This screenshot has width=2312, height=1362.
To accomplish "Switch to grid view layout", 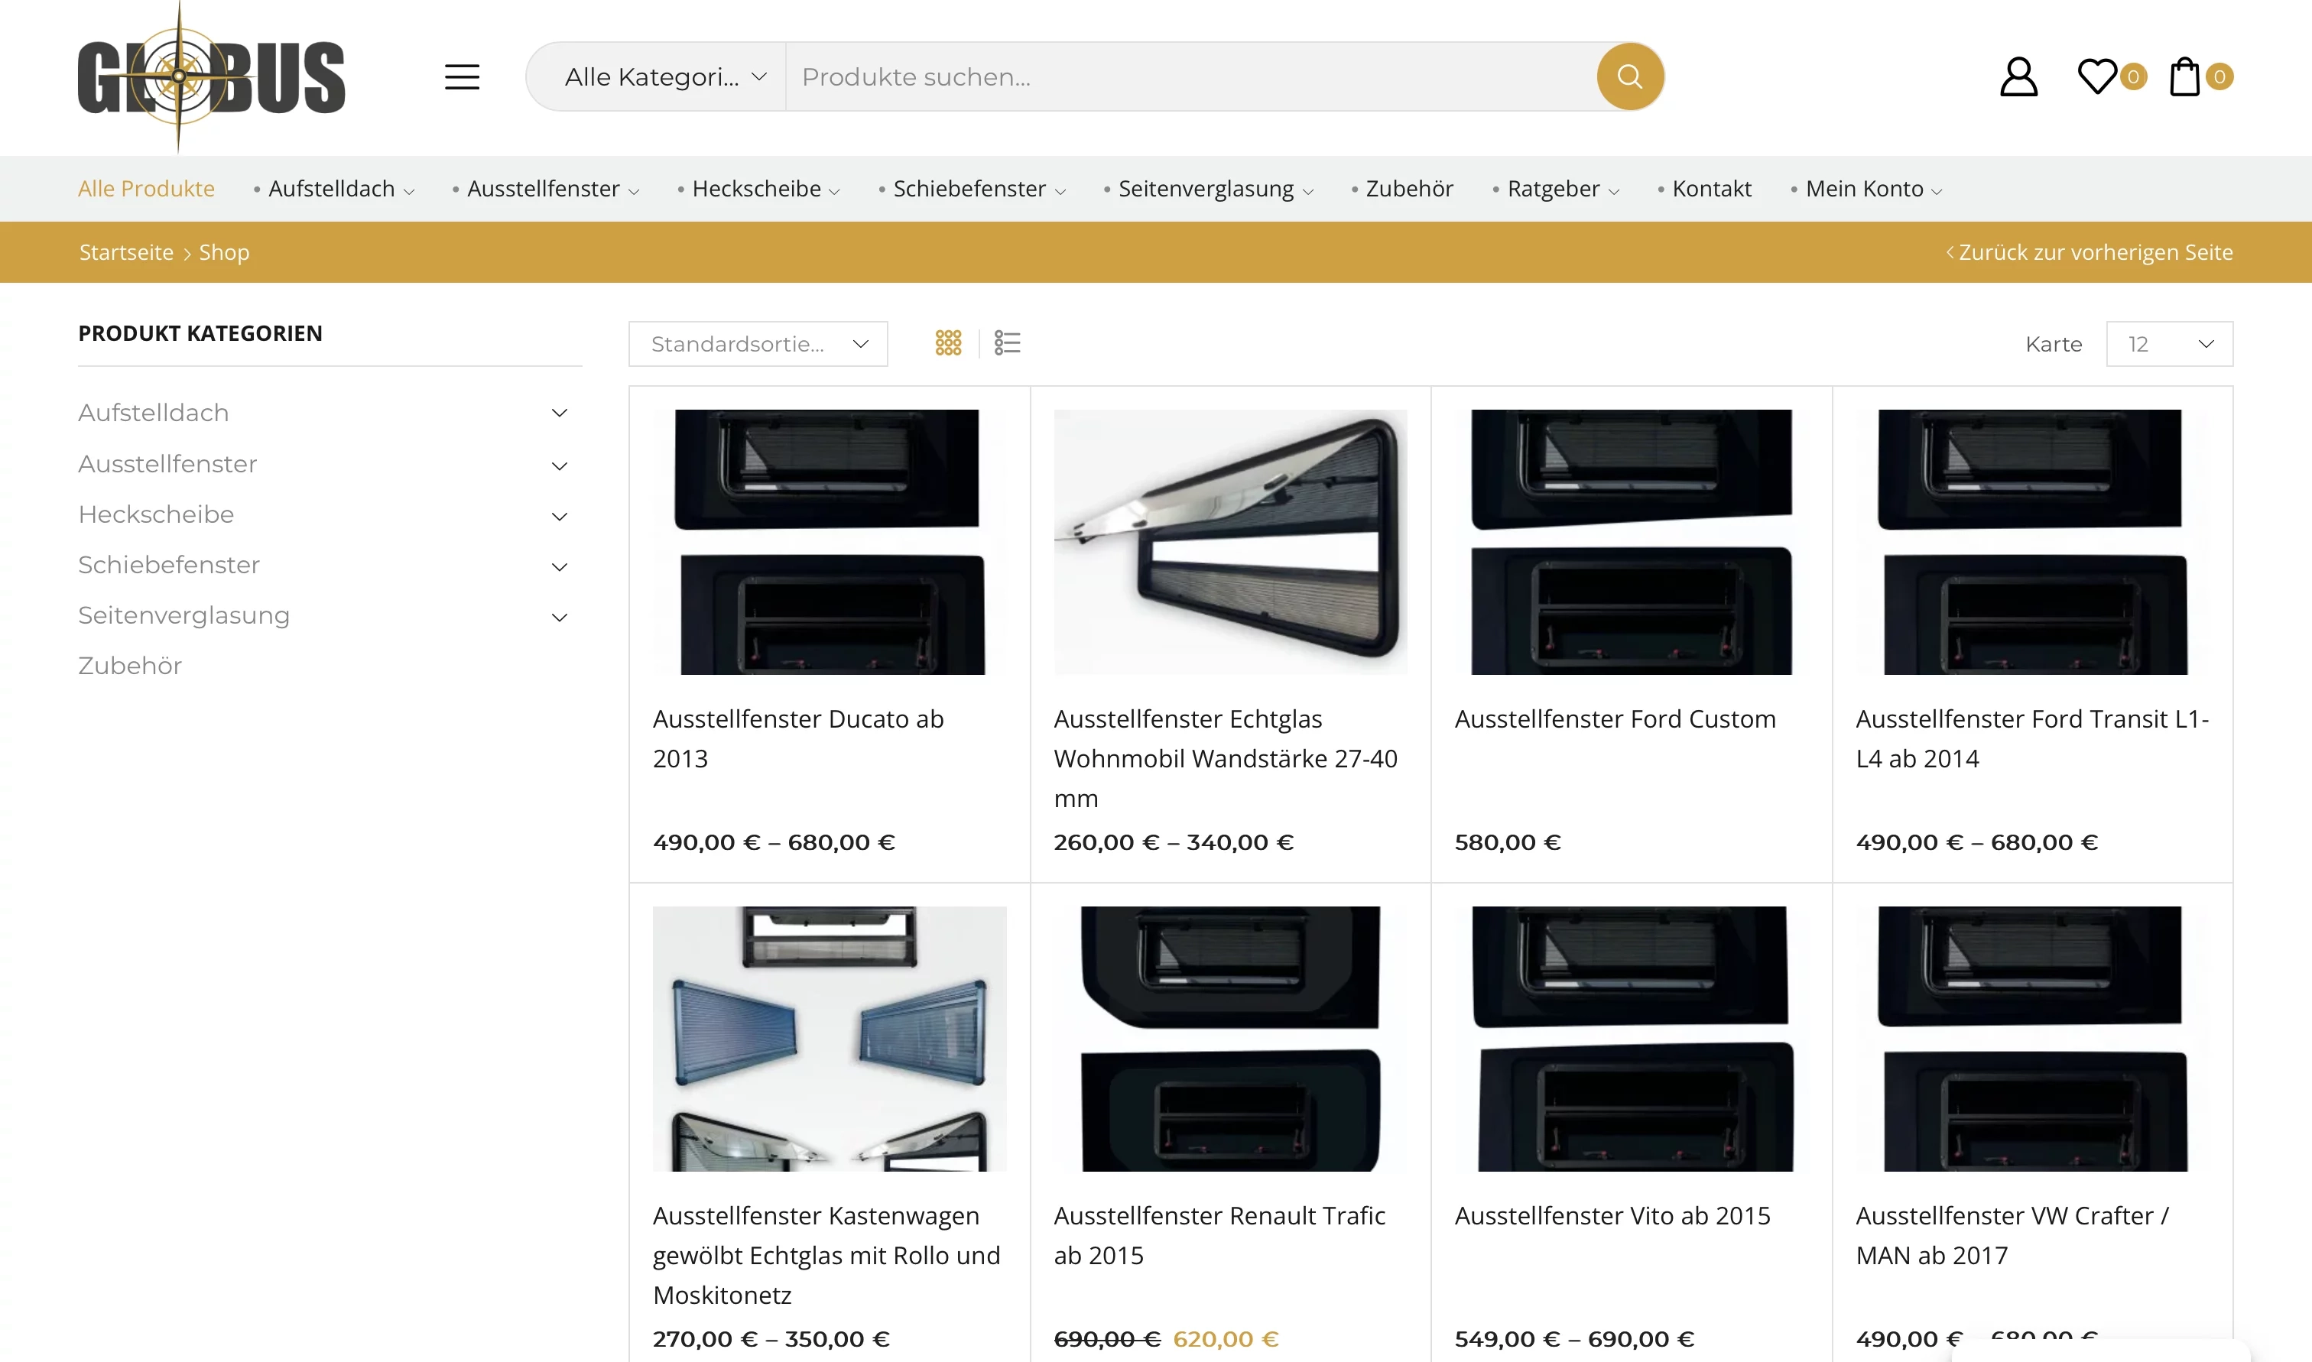I will (948, 343).
